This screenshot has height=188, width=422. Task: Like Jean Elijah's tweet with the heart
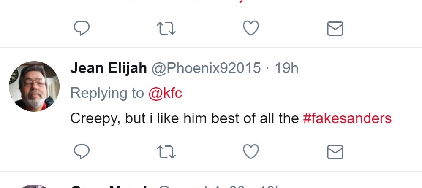click(251, 151)
